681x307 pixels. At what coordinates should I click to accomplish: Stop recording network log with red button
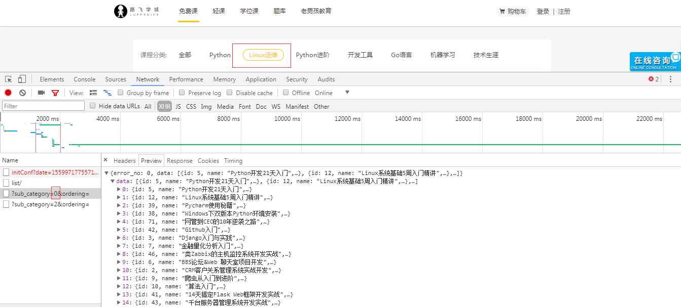[8, 93]
